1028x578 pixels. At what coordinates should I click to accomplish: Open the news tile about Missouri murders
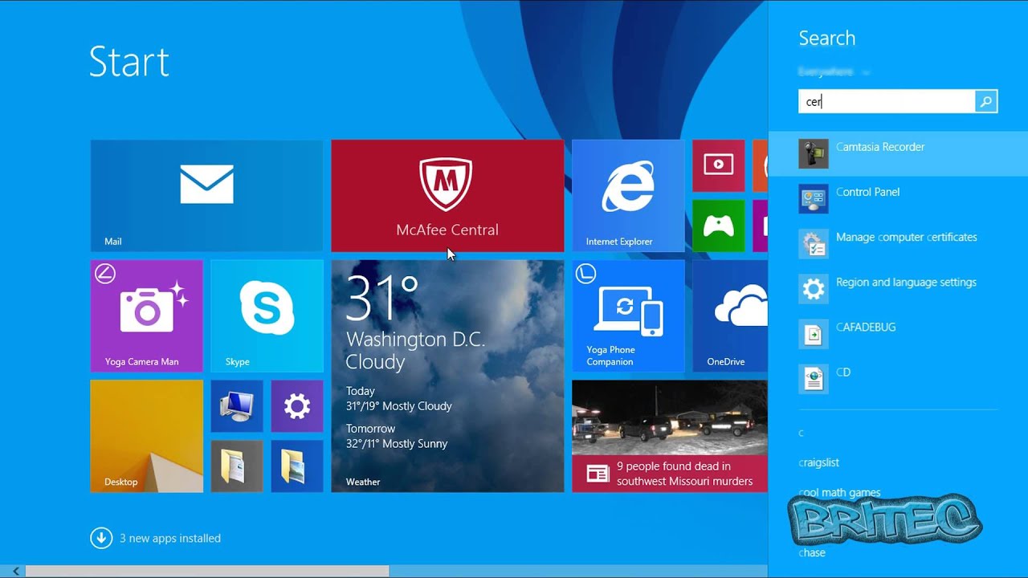pos(670,437)
